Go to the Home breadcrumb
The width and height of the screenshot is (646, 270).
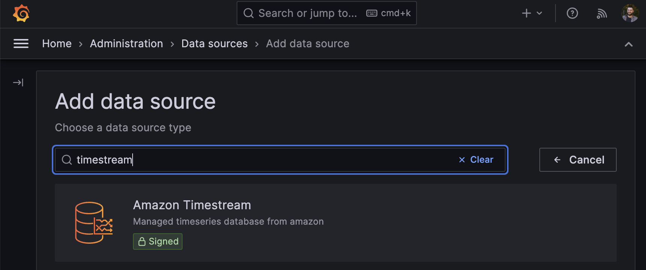(57, 43)
